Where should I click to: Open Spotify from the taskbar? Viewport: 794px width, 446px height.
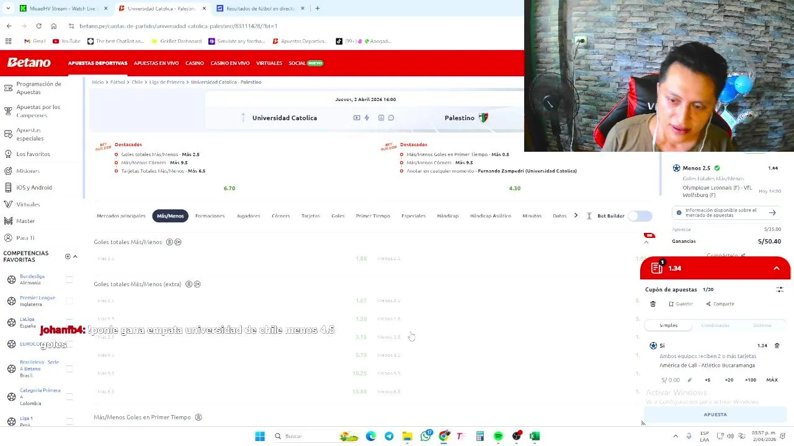point(498,436)
